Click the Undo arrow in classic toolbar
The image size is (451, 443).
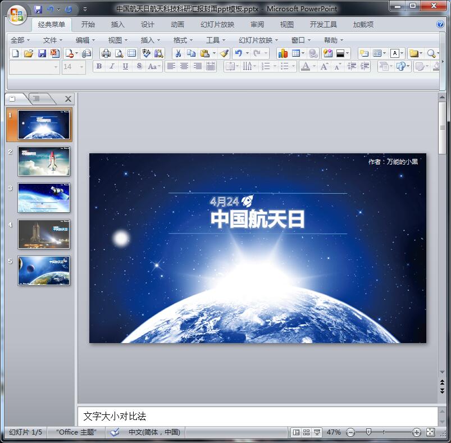[x=239, y=53]
